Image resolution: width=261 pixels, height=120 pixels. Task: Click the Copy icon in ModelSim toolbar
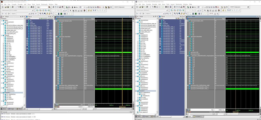[153, 7]
